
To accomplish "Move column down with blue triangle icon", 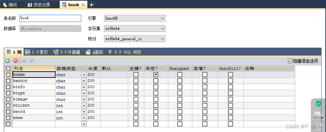I will [x=32, y=61].
